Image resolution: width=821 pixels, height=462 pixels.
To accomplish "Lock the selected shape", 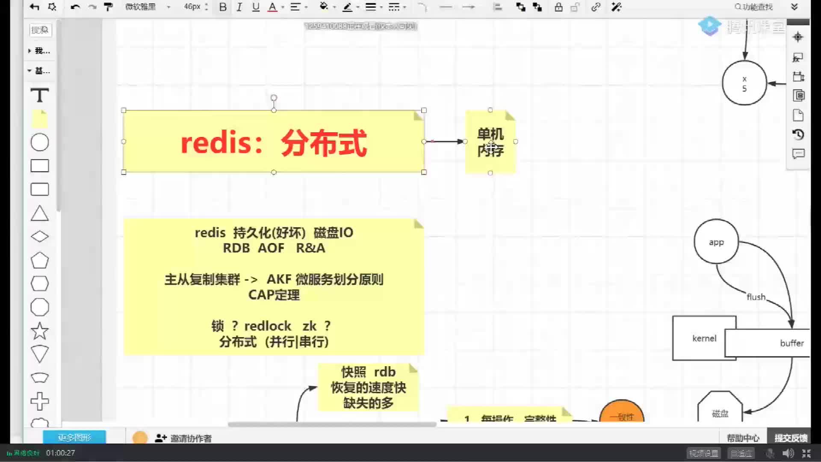I will point(558,7).
